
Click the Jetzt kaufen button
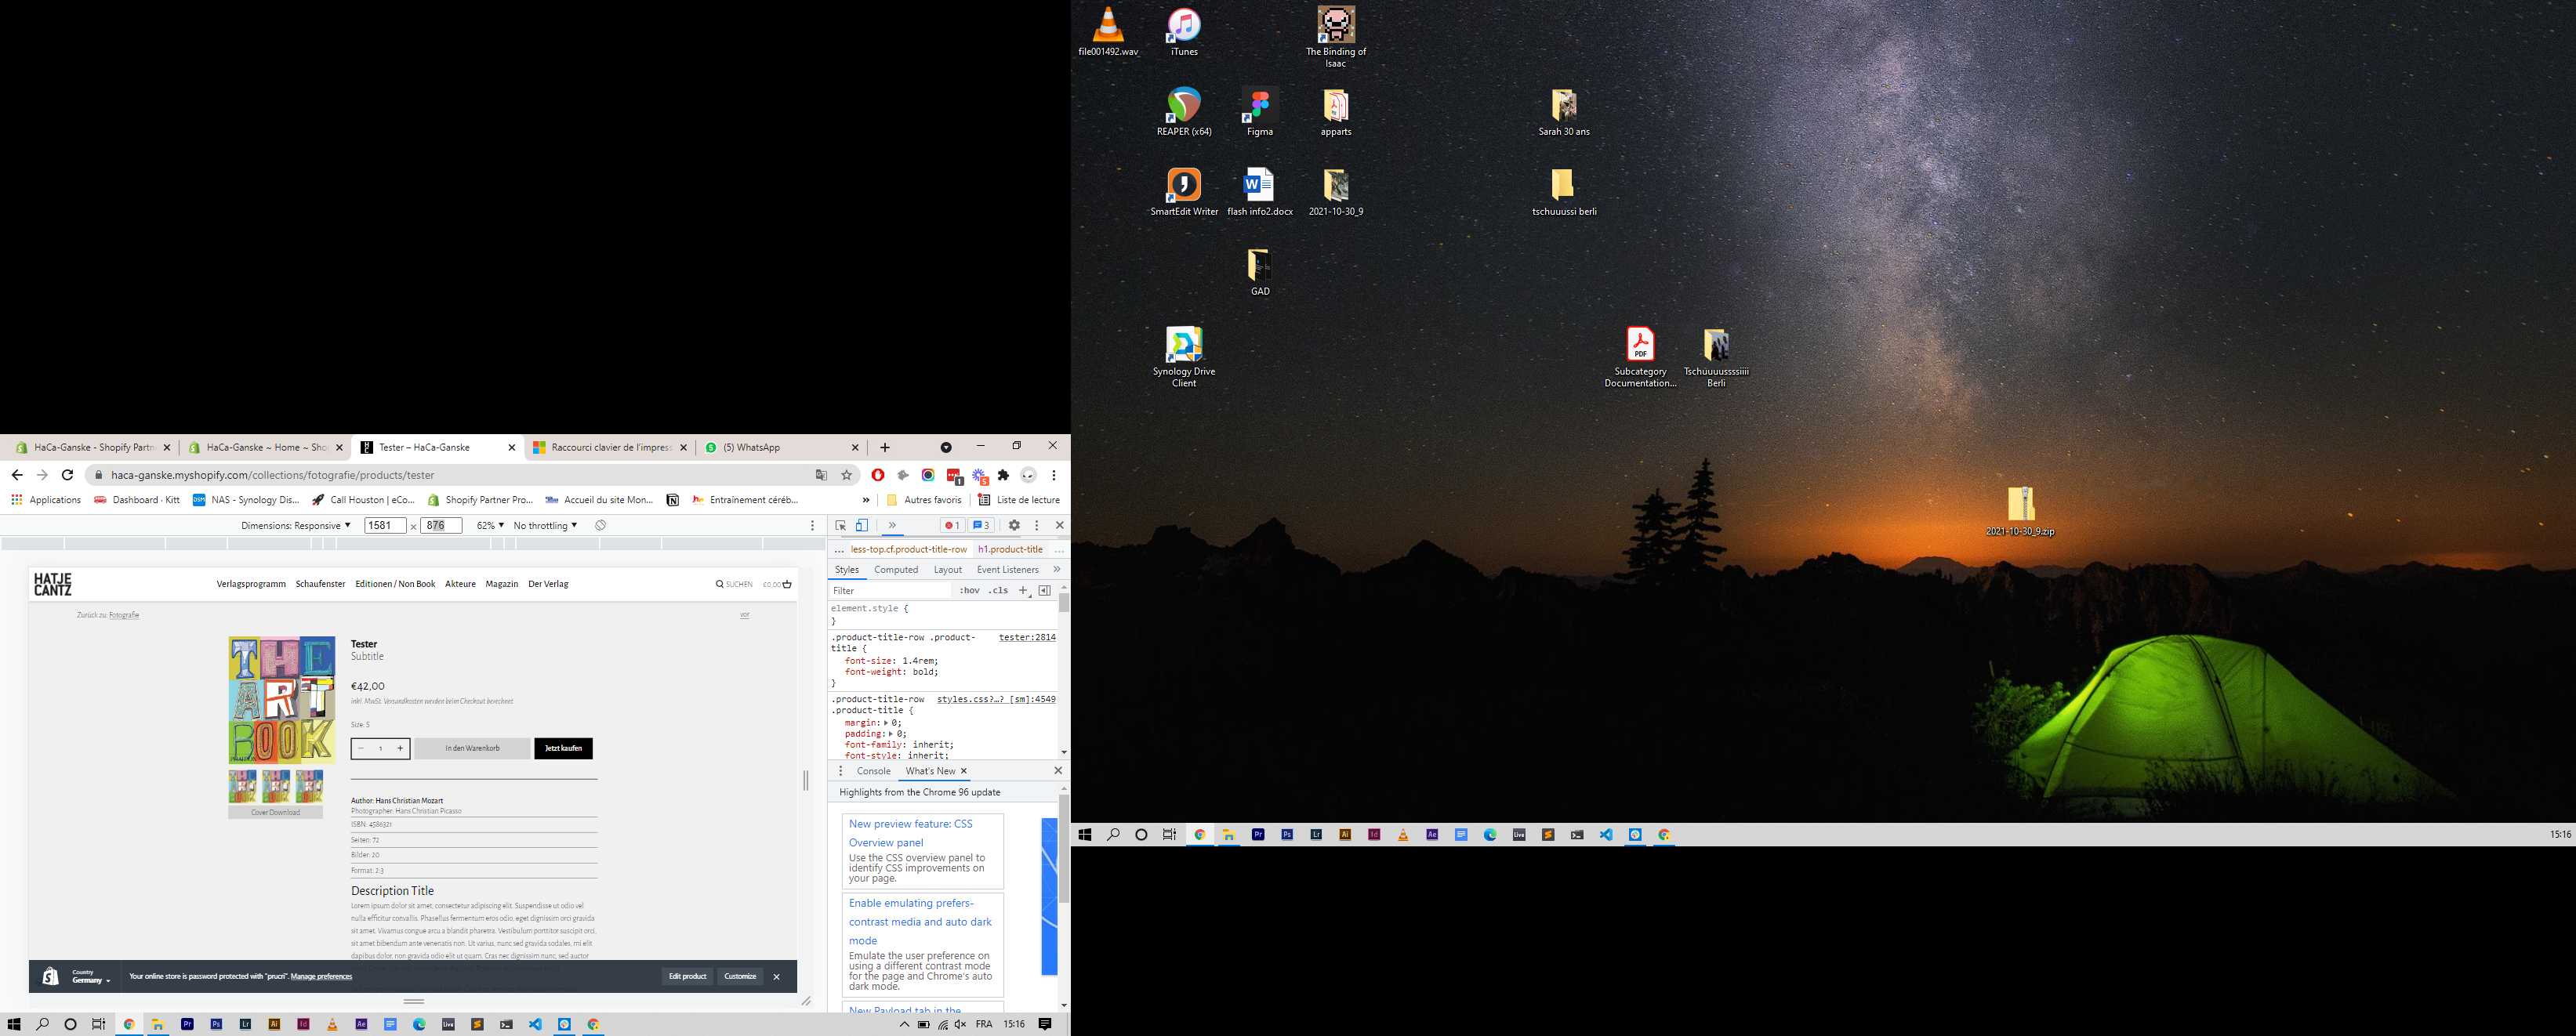(563, 748)
